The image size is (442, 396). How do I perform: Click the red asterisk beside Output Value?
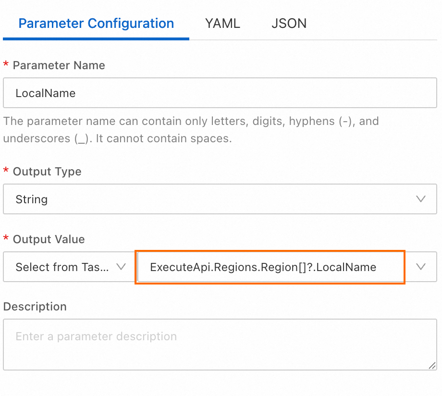coord(6,239)
